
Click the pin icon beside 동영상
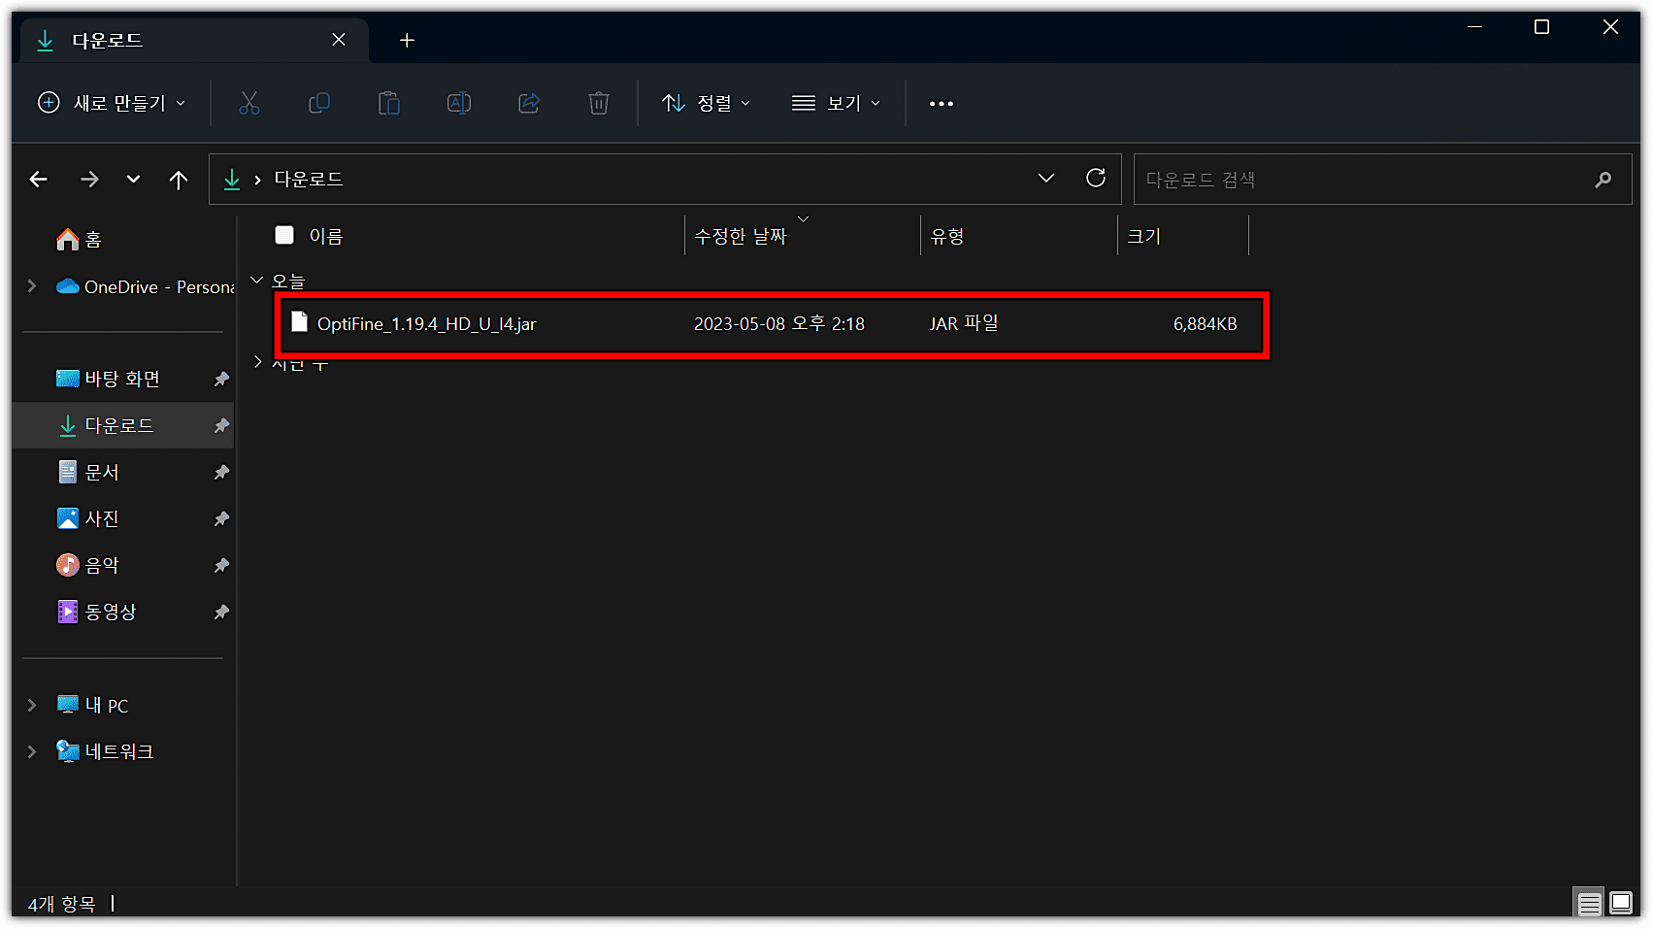[x=221, y=612]
